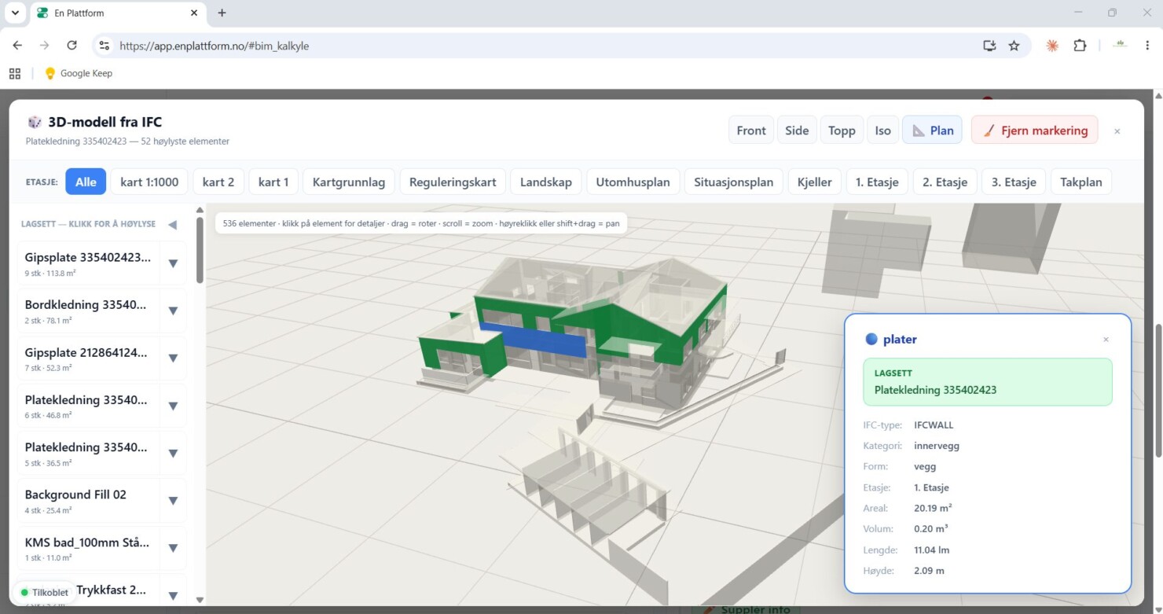Show the Situasjonsplan tab

click(x=734, y=182)
